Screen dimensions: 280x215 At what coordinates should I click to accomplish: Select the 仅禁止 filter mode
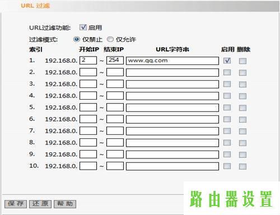click(x=77, y=39)
